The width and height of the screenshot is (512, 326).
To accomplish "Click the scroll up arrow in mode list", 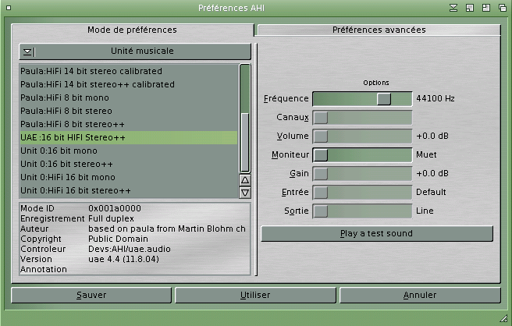I will pyautogui.click(x=244, y=180).
